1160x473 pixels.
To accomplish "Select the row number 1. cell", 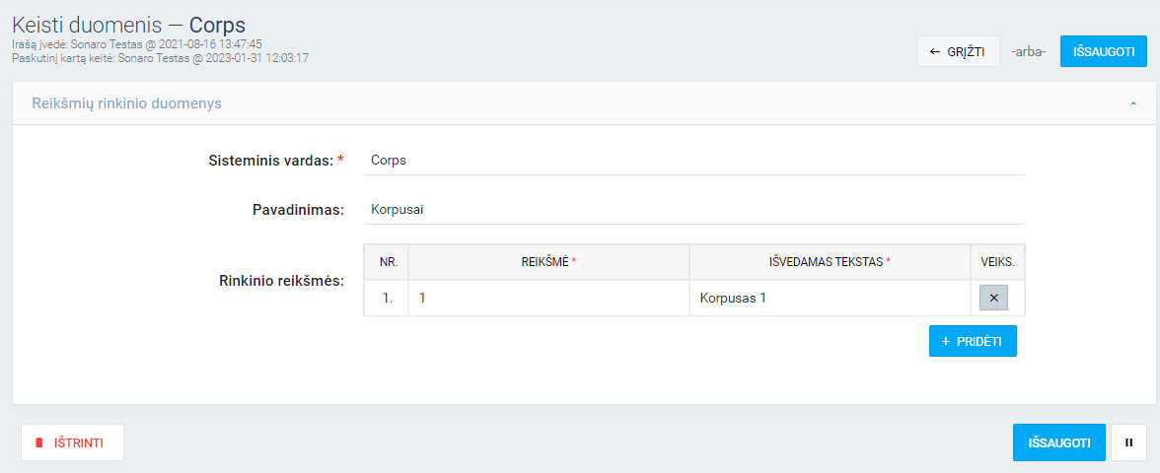I will coord(386,298).
